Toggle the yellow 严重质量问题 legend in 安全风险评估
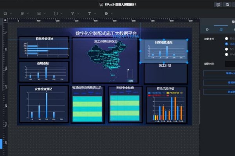Viewport: 235px width, 156px height. [175, 93]
